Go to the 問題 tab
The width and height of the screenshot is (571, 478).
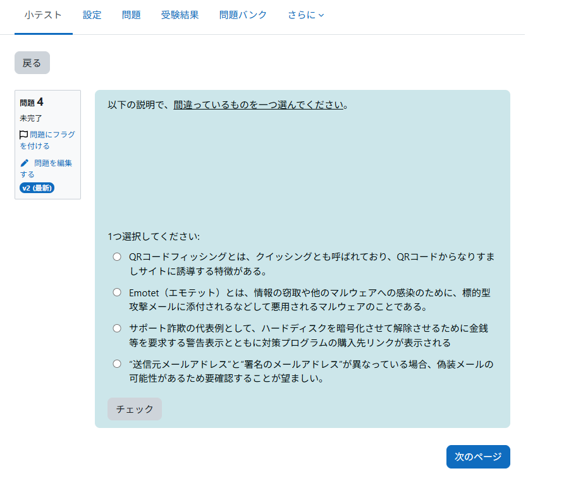pyautogui.click(x=131, y=15)
